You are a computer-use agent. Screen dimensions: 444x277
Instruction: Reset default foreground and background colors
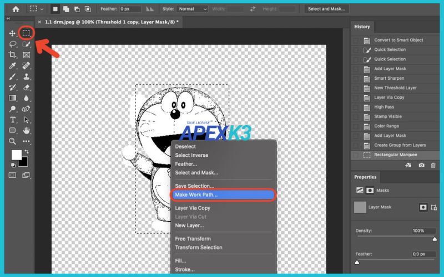[x=13, y=165]
